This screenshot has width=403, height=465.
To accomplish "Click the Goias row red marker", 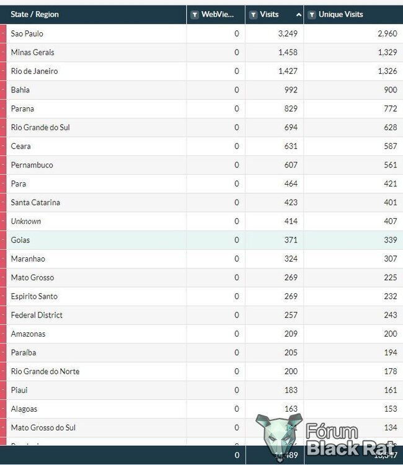I will (3, 240).
